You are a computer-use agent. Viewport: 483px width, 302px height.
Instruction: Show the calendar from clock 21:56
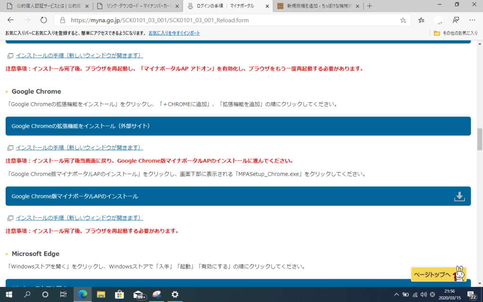coord(450,294)
